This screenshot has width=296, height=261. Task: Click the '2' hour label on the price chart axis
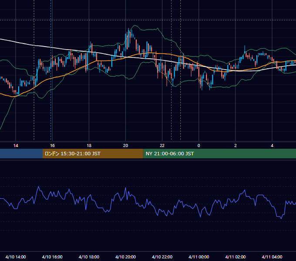click(235, 146)
